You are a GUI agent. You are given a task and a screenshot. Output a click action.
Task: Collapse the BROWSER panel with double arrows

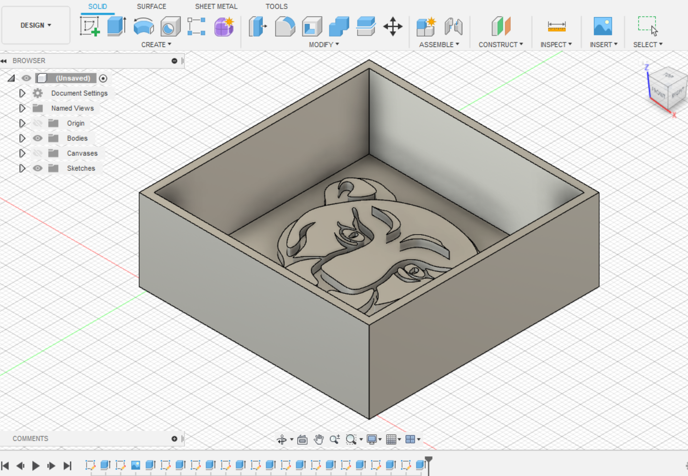[4, 61]
